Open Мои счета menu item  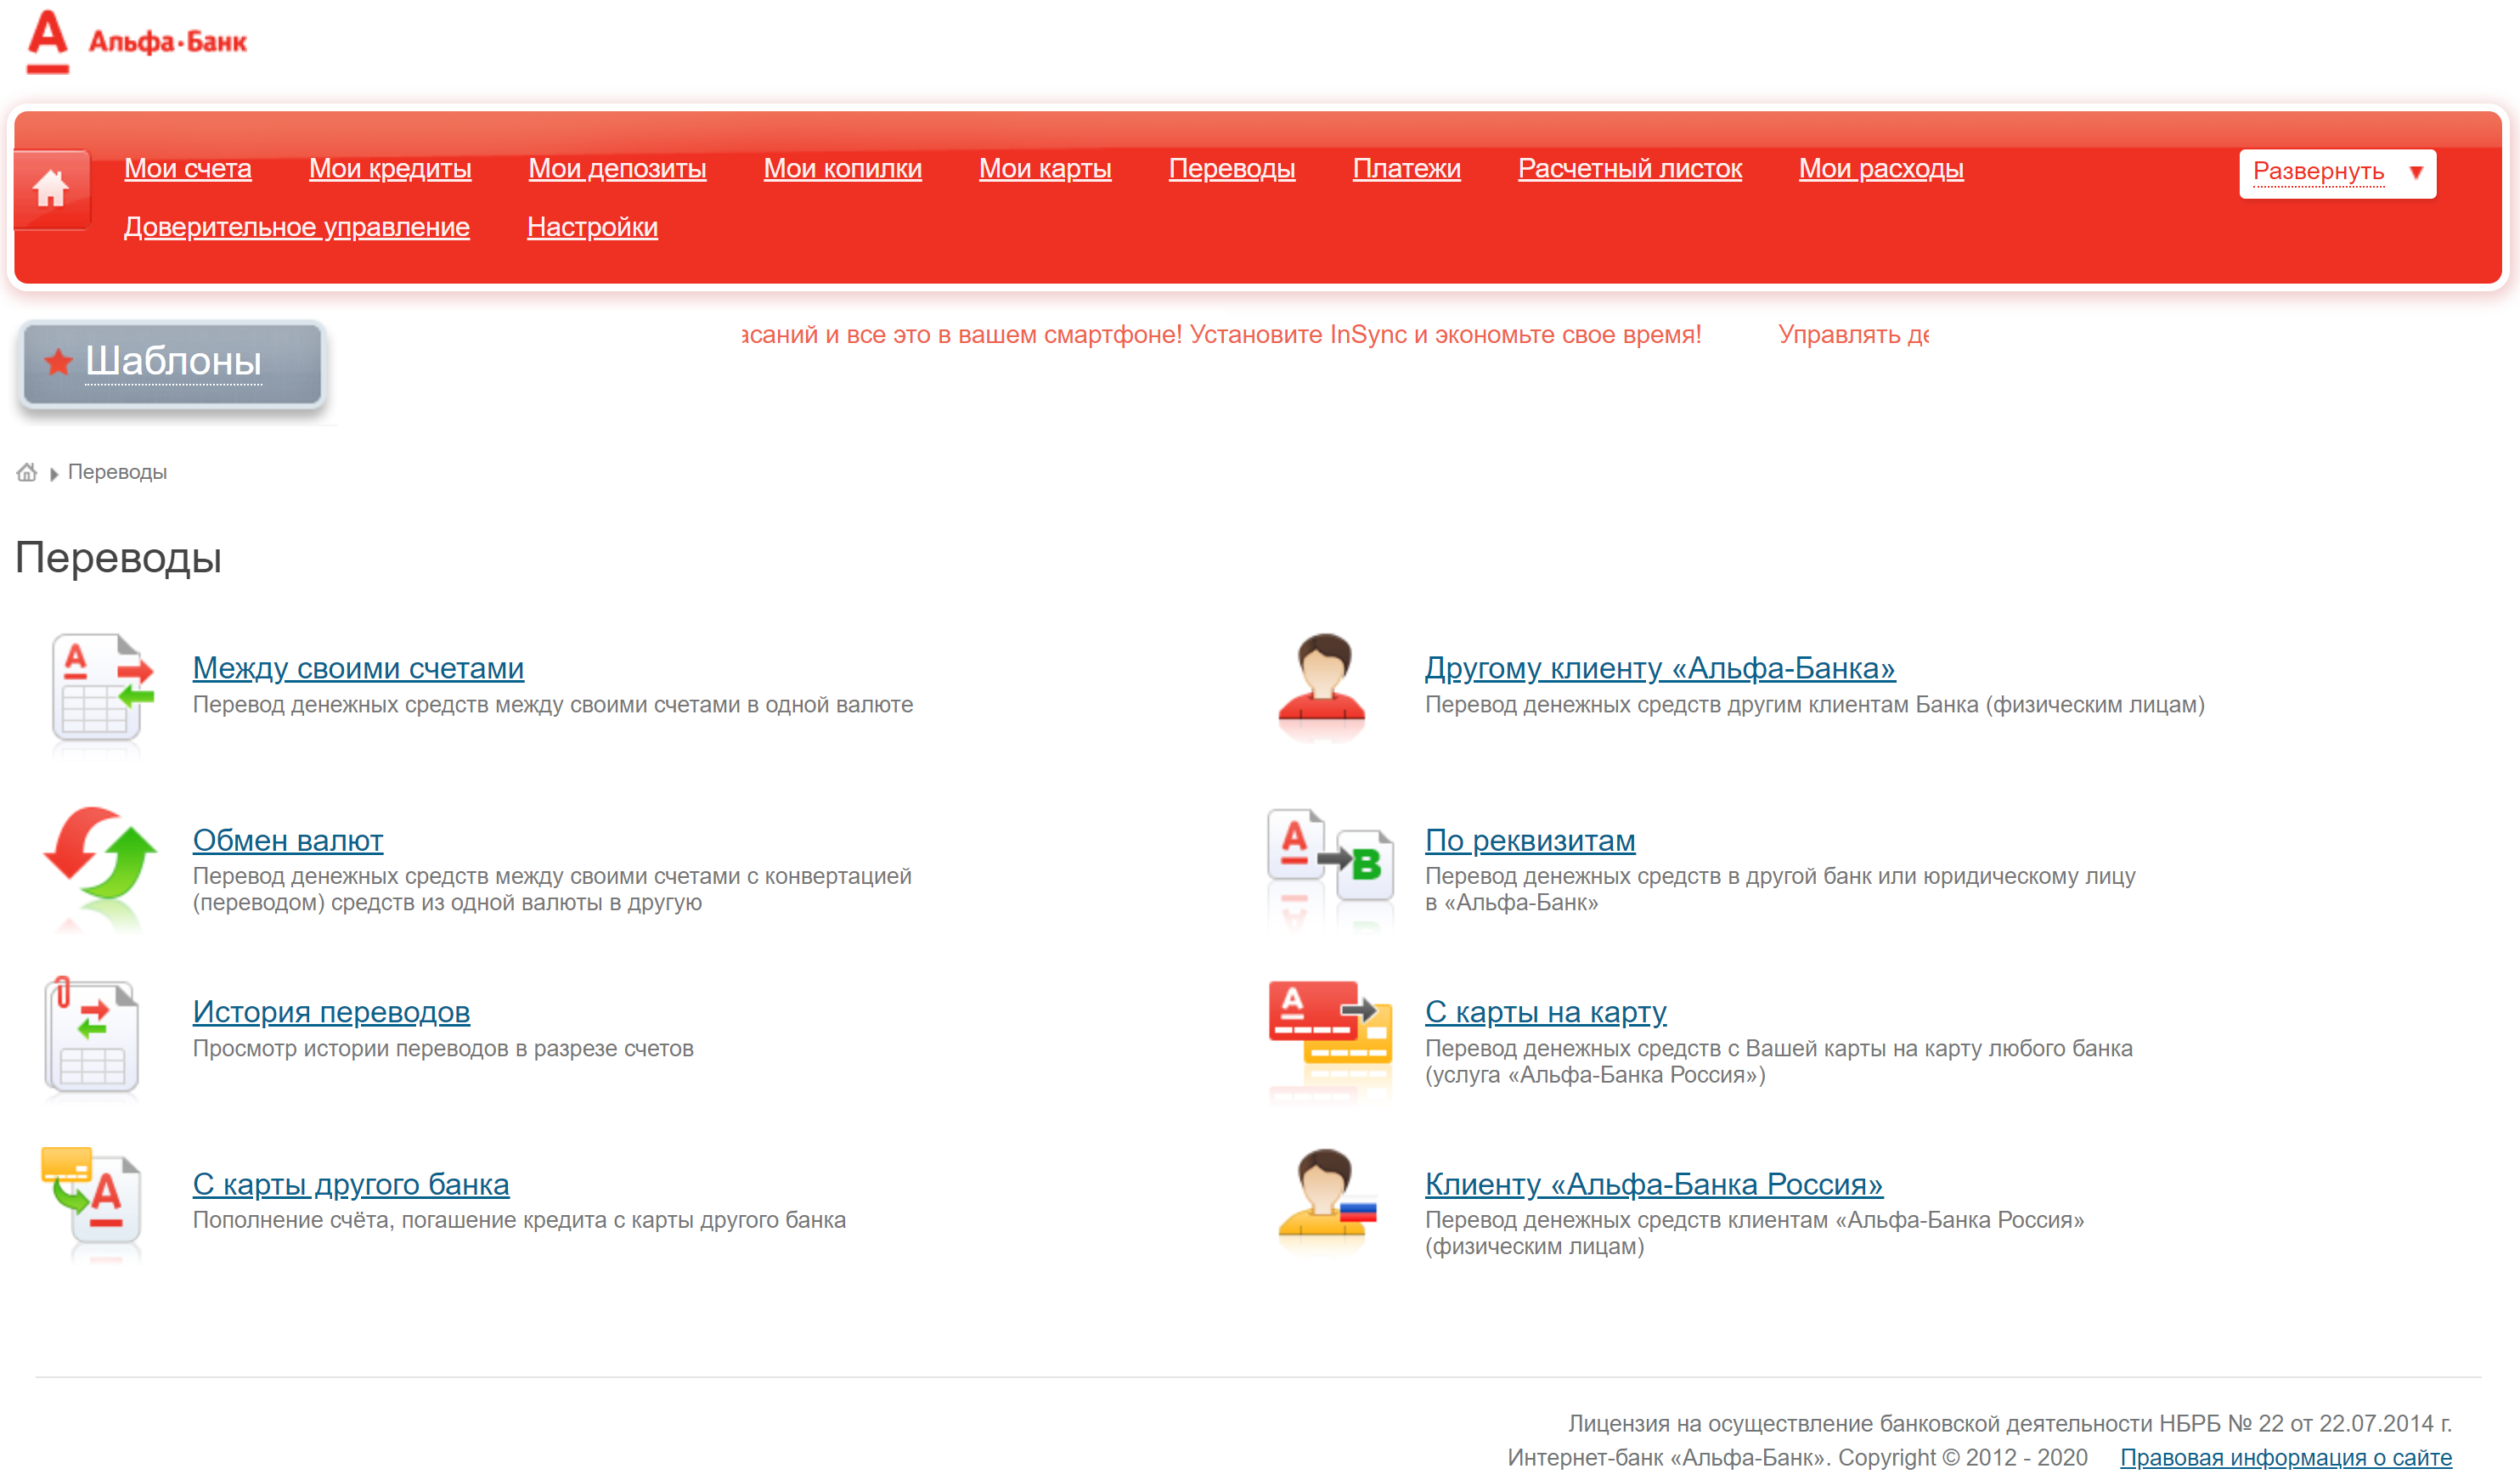coord(188,169)
